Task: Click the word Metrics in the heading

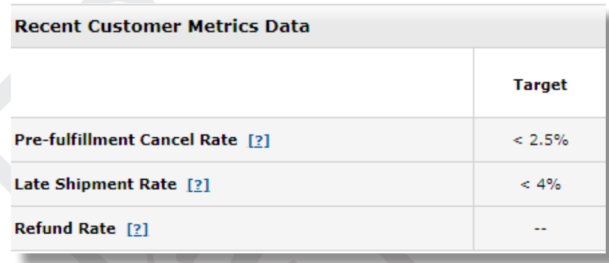Action: pos(222,26)
